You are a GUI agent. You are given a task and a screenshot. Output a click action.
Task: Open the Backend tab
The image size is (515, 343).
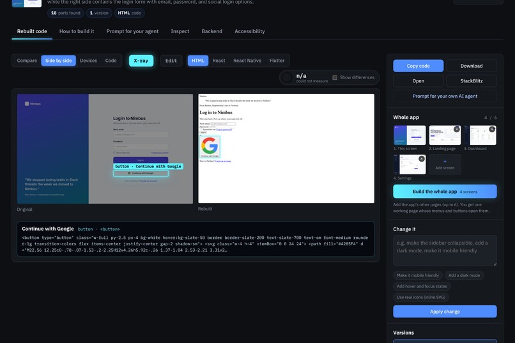click(x=212, y=31)
